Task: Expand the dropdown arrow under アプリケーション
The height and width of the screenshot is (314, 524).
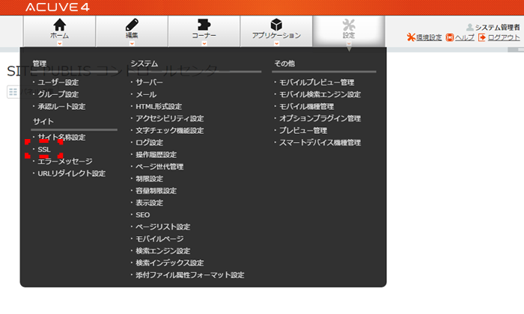Action: click(x=276, y=43)
